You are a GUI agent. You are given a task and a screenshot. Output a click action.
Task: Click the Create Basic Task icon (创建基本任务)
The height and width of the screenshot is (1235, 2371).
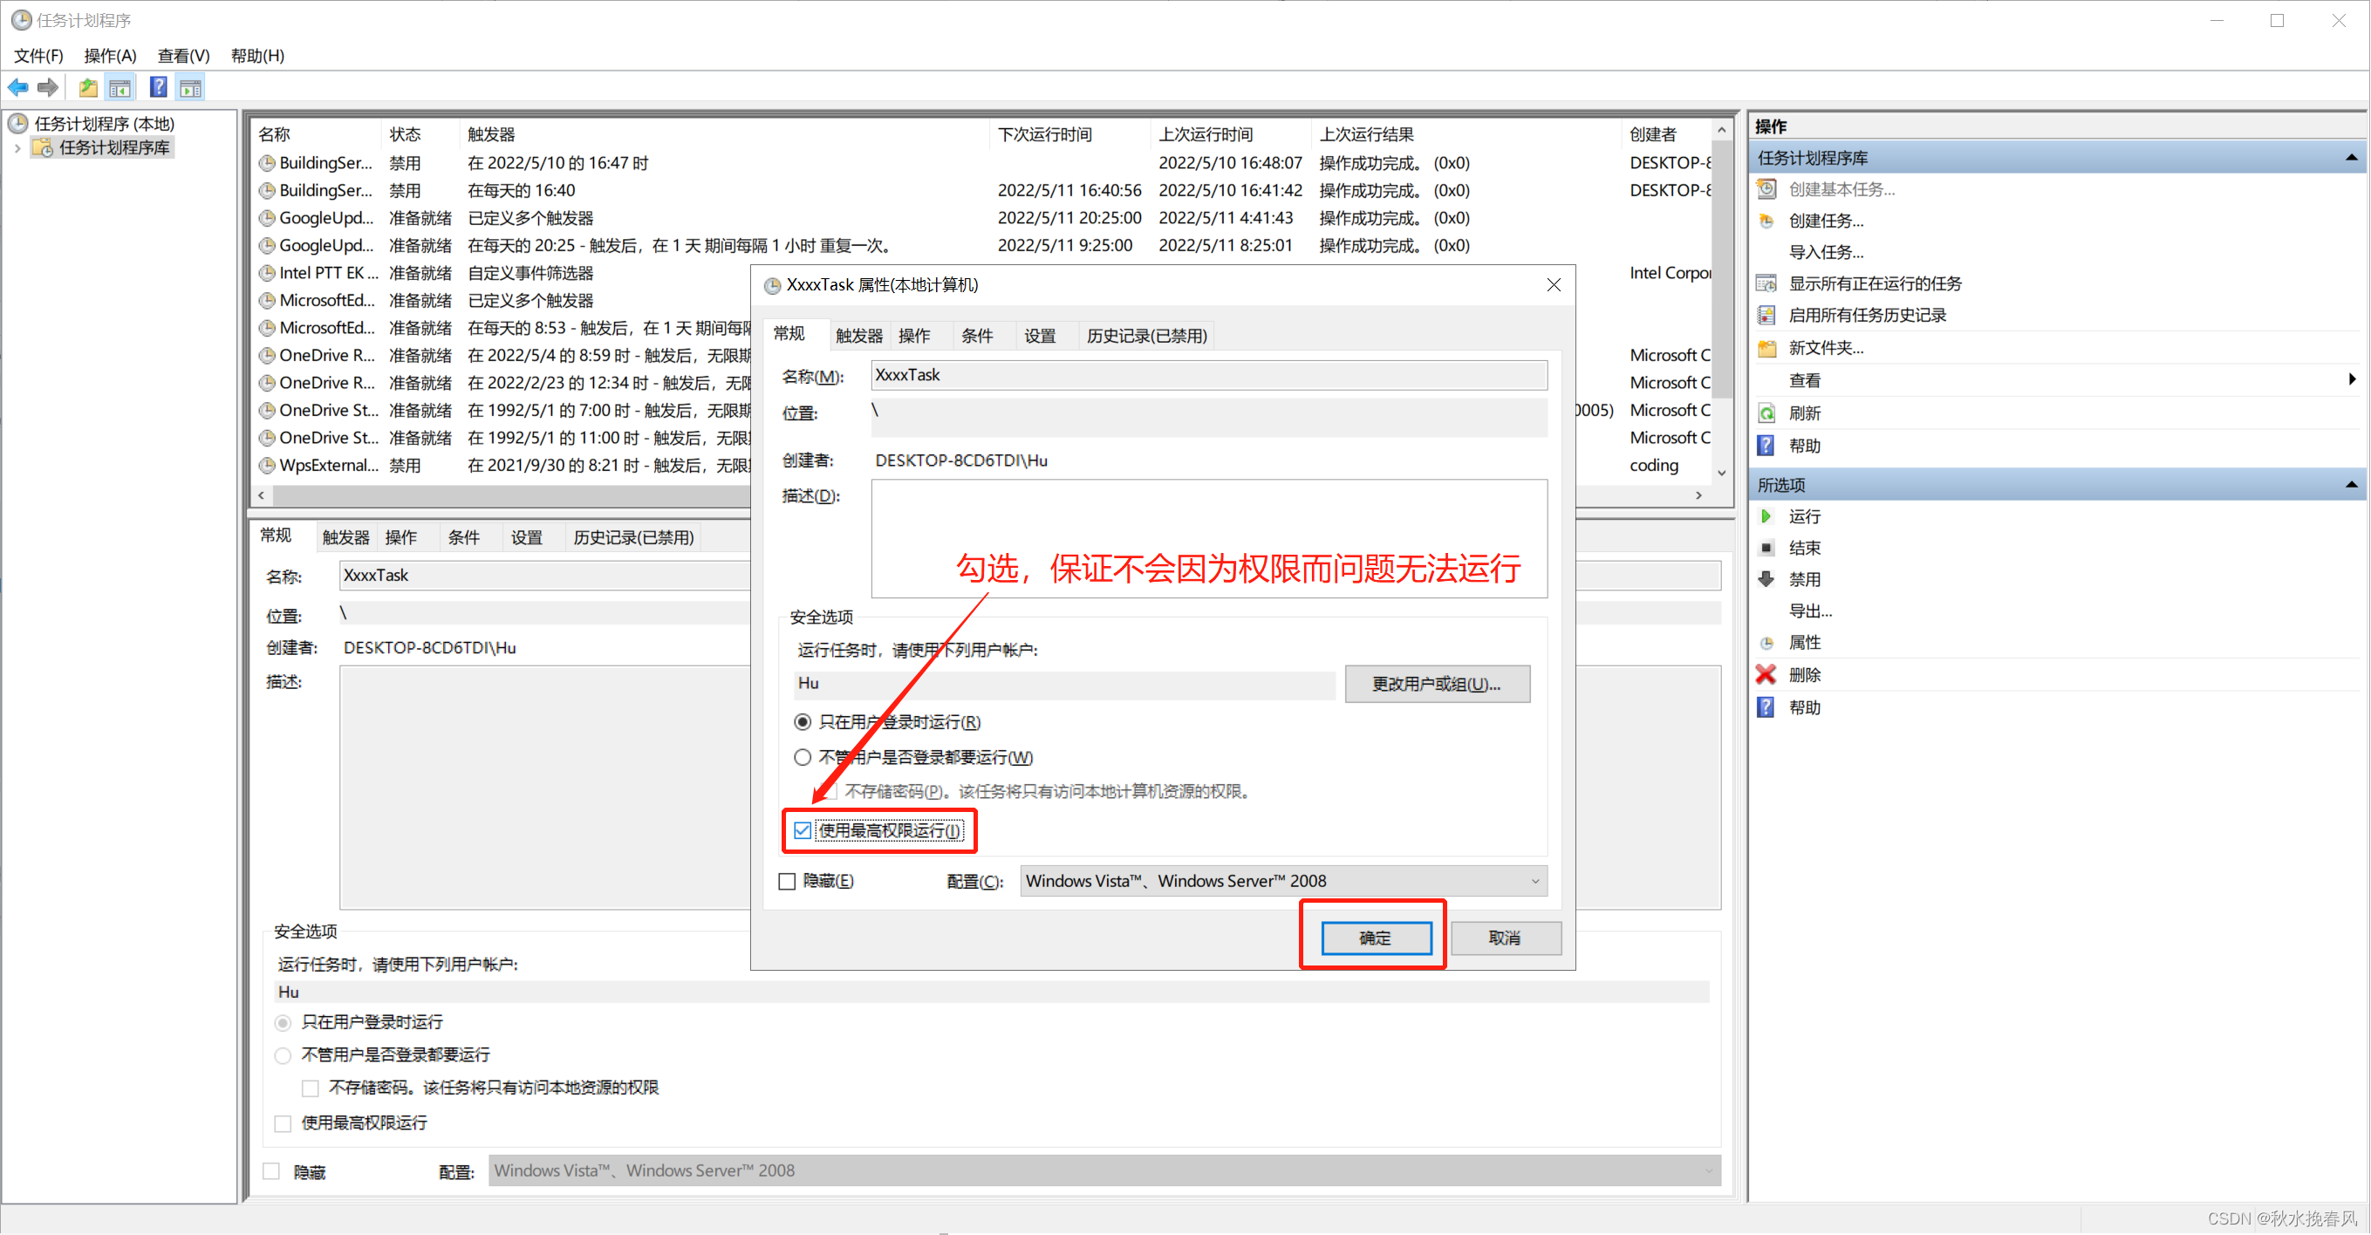1767,189
